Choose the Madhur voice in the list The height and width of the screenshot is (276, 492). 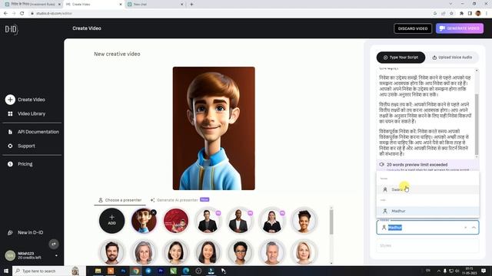427,211
